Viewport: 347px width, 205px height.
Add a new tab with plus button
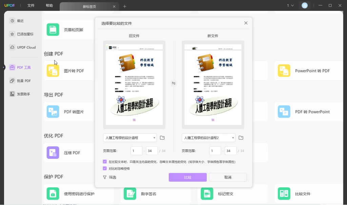[x=125, y=6]
